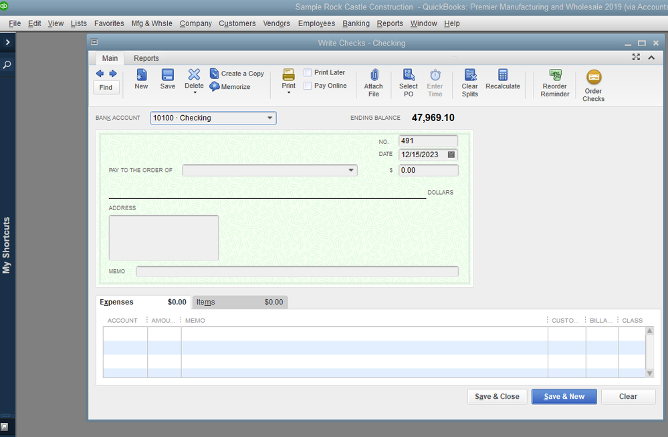Enable the Pay Online checkbox
668x437 pixels.
coord(308,86)
